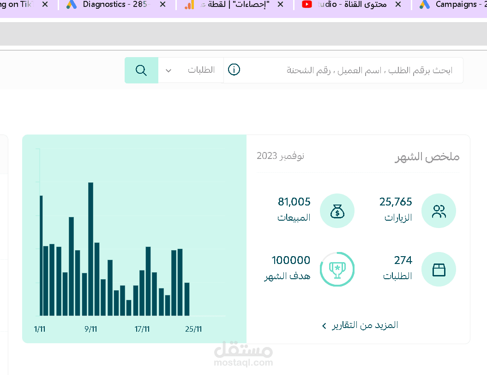Click the visitors people icon
The height and width of the screenshot is (375, 487).
(x=439, y=211)
